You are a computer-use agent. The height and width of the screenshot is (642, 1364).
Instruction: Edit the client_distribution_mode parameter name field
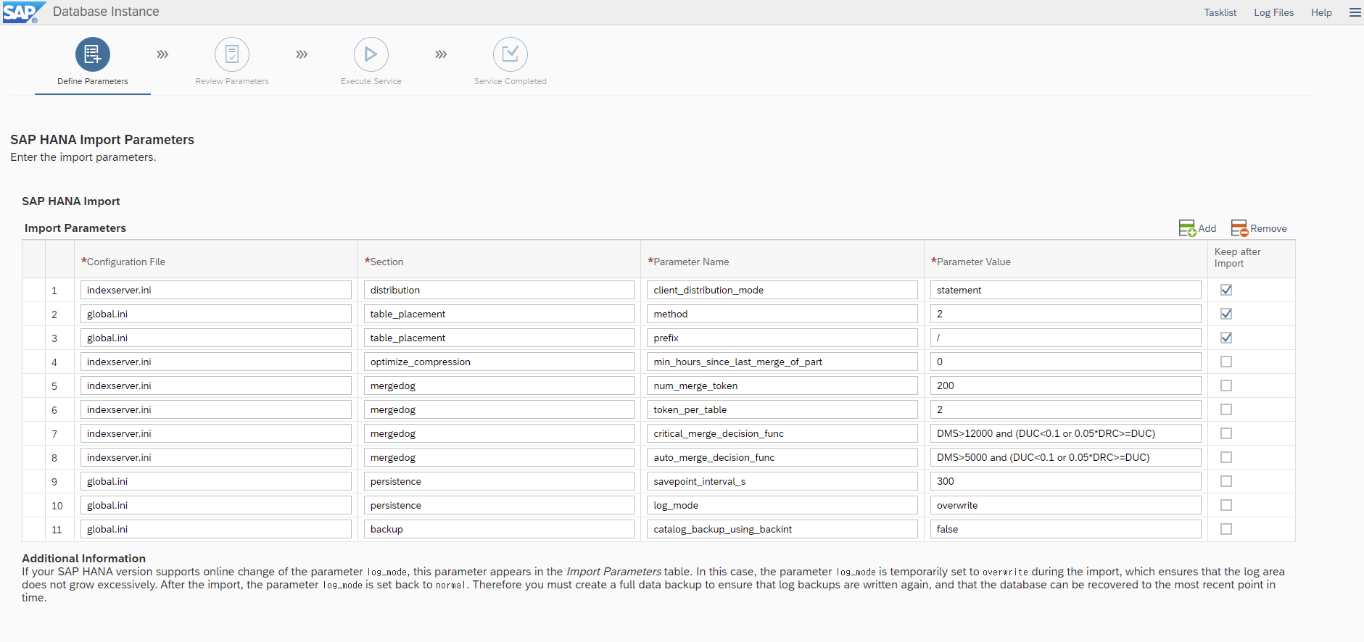click(782, 290)
